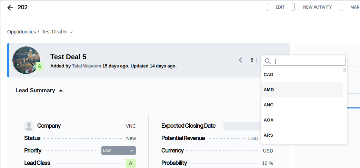Open the Opportunities breadcrumb link

point(21,32)
